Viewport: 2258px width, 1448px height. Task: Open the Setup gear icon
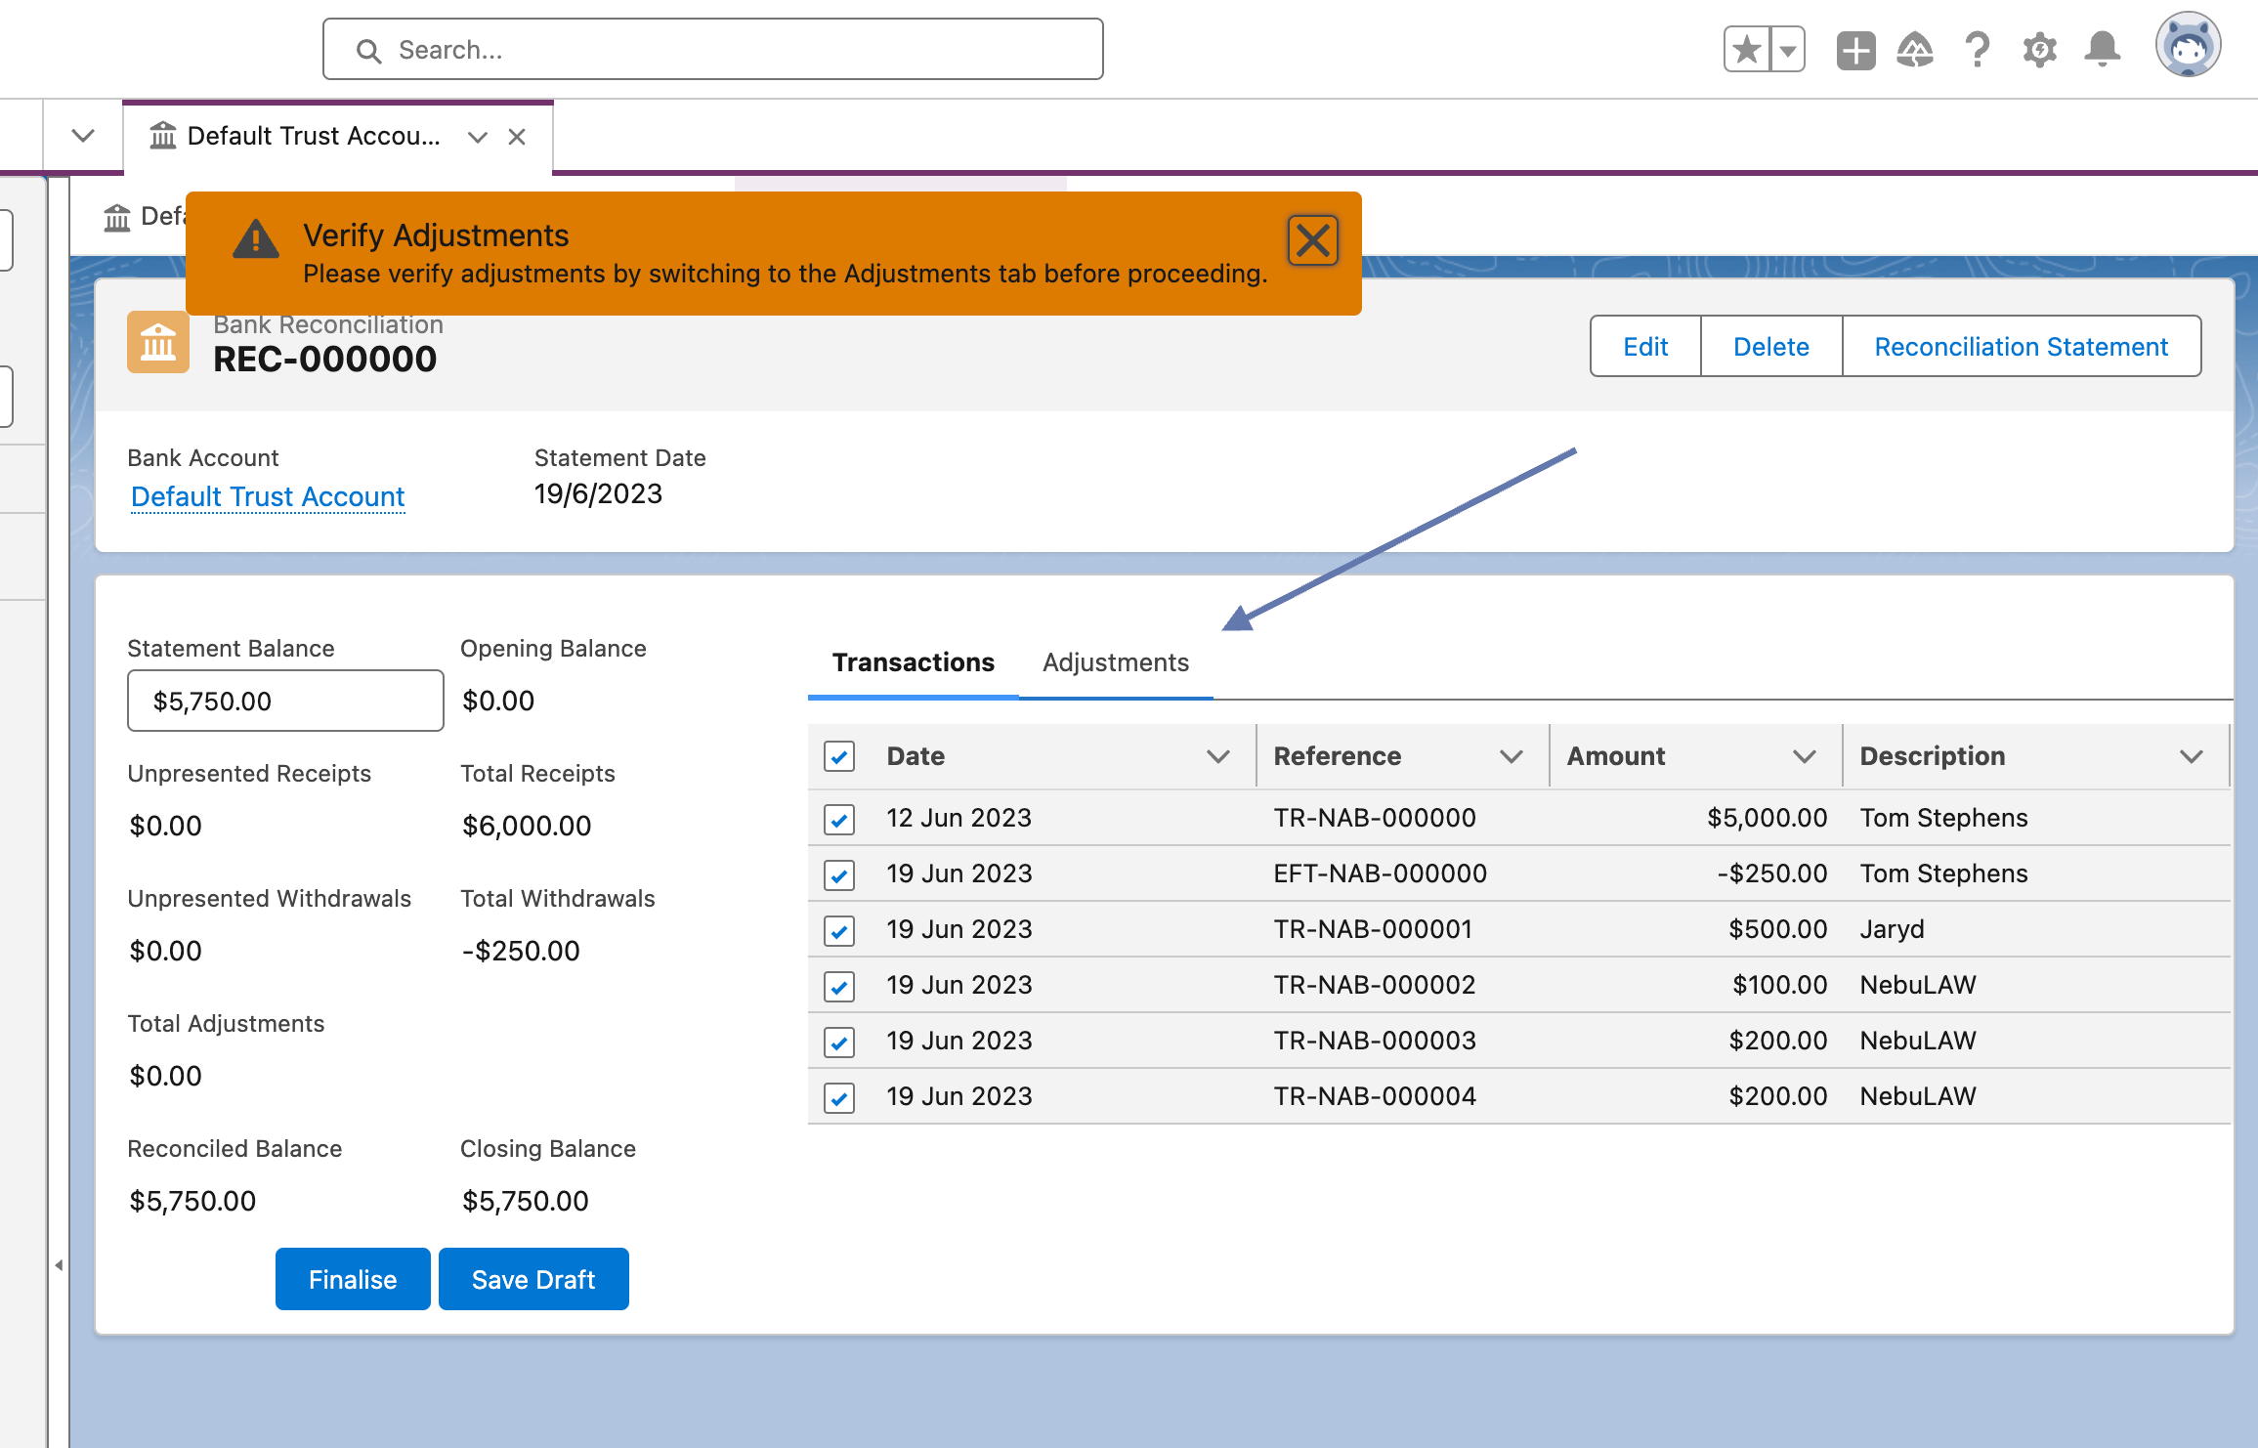click(x=2040, y=50)
